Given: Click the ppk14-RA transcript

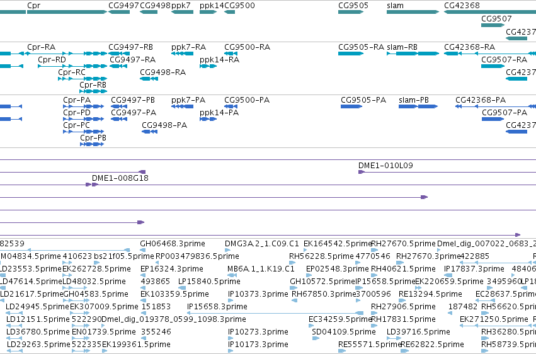Looking at the screenshot, I should coord(208,66).
